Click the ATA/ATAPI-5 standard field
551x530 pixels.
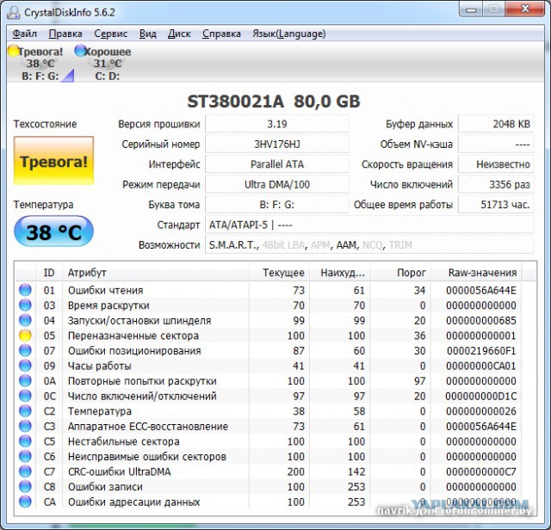coord(369,225)
